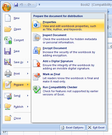Expand the Publish submenu arrow
This screenshot has width=112, height=135.
click(x=28, y=107)
